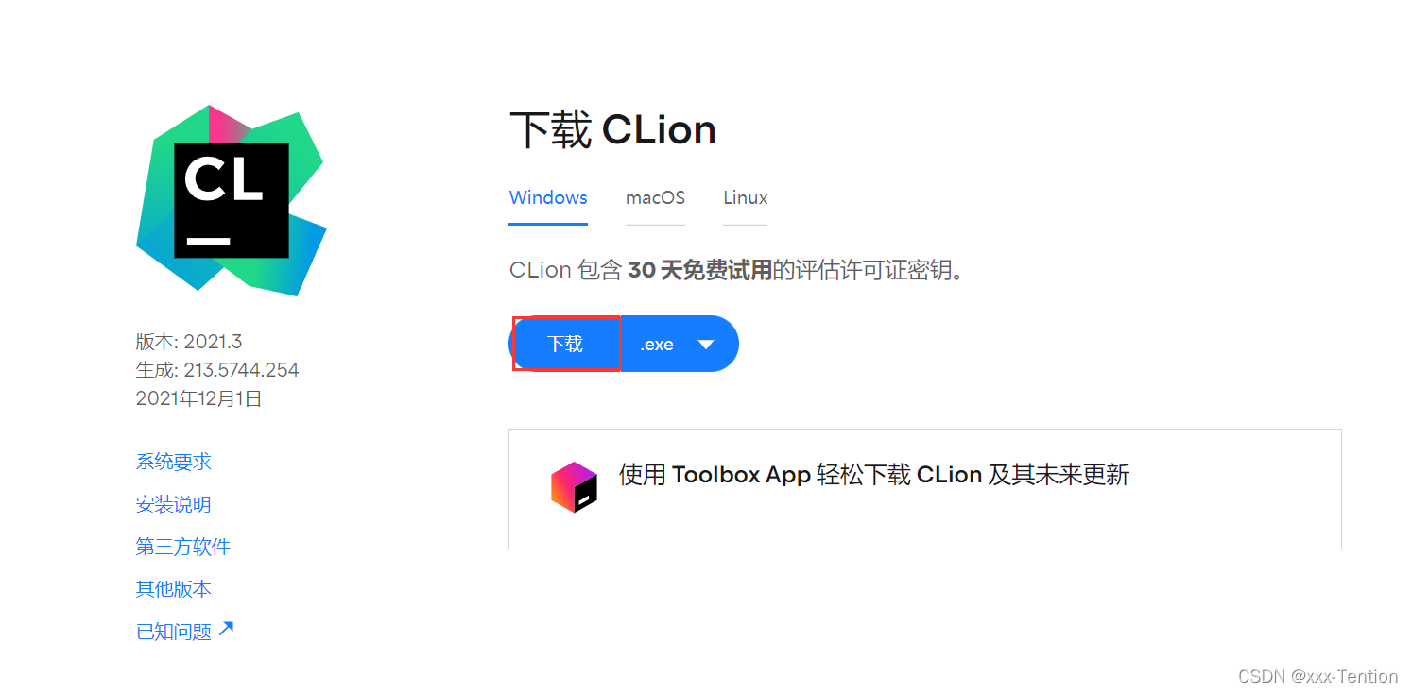Screen dimensions: 1412x692
Task: Select the Windows tab
Action: point(548,198)
